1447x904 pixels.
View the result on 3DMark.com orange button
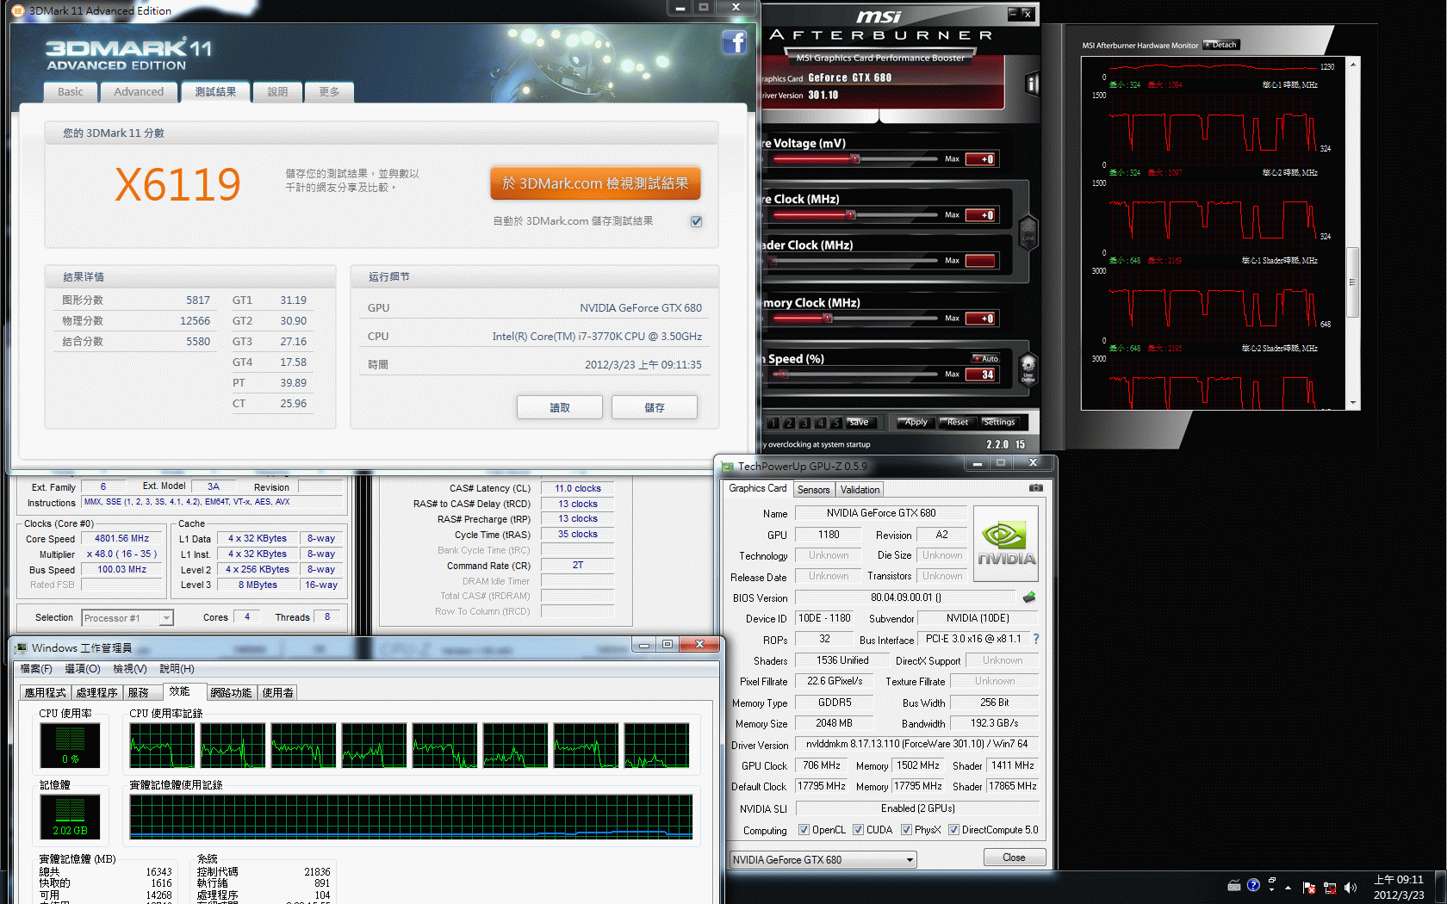click(595, 183)
